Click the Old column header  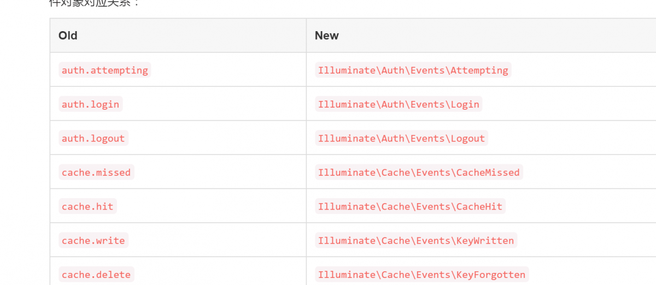click(x=68, y=35)
